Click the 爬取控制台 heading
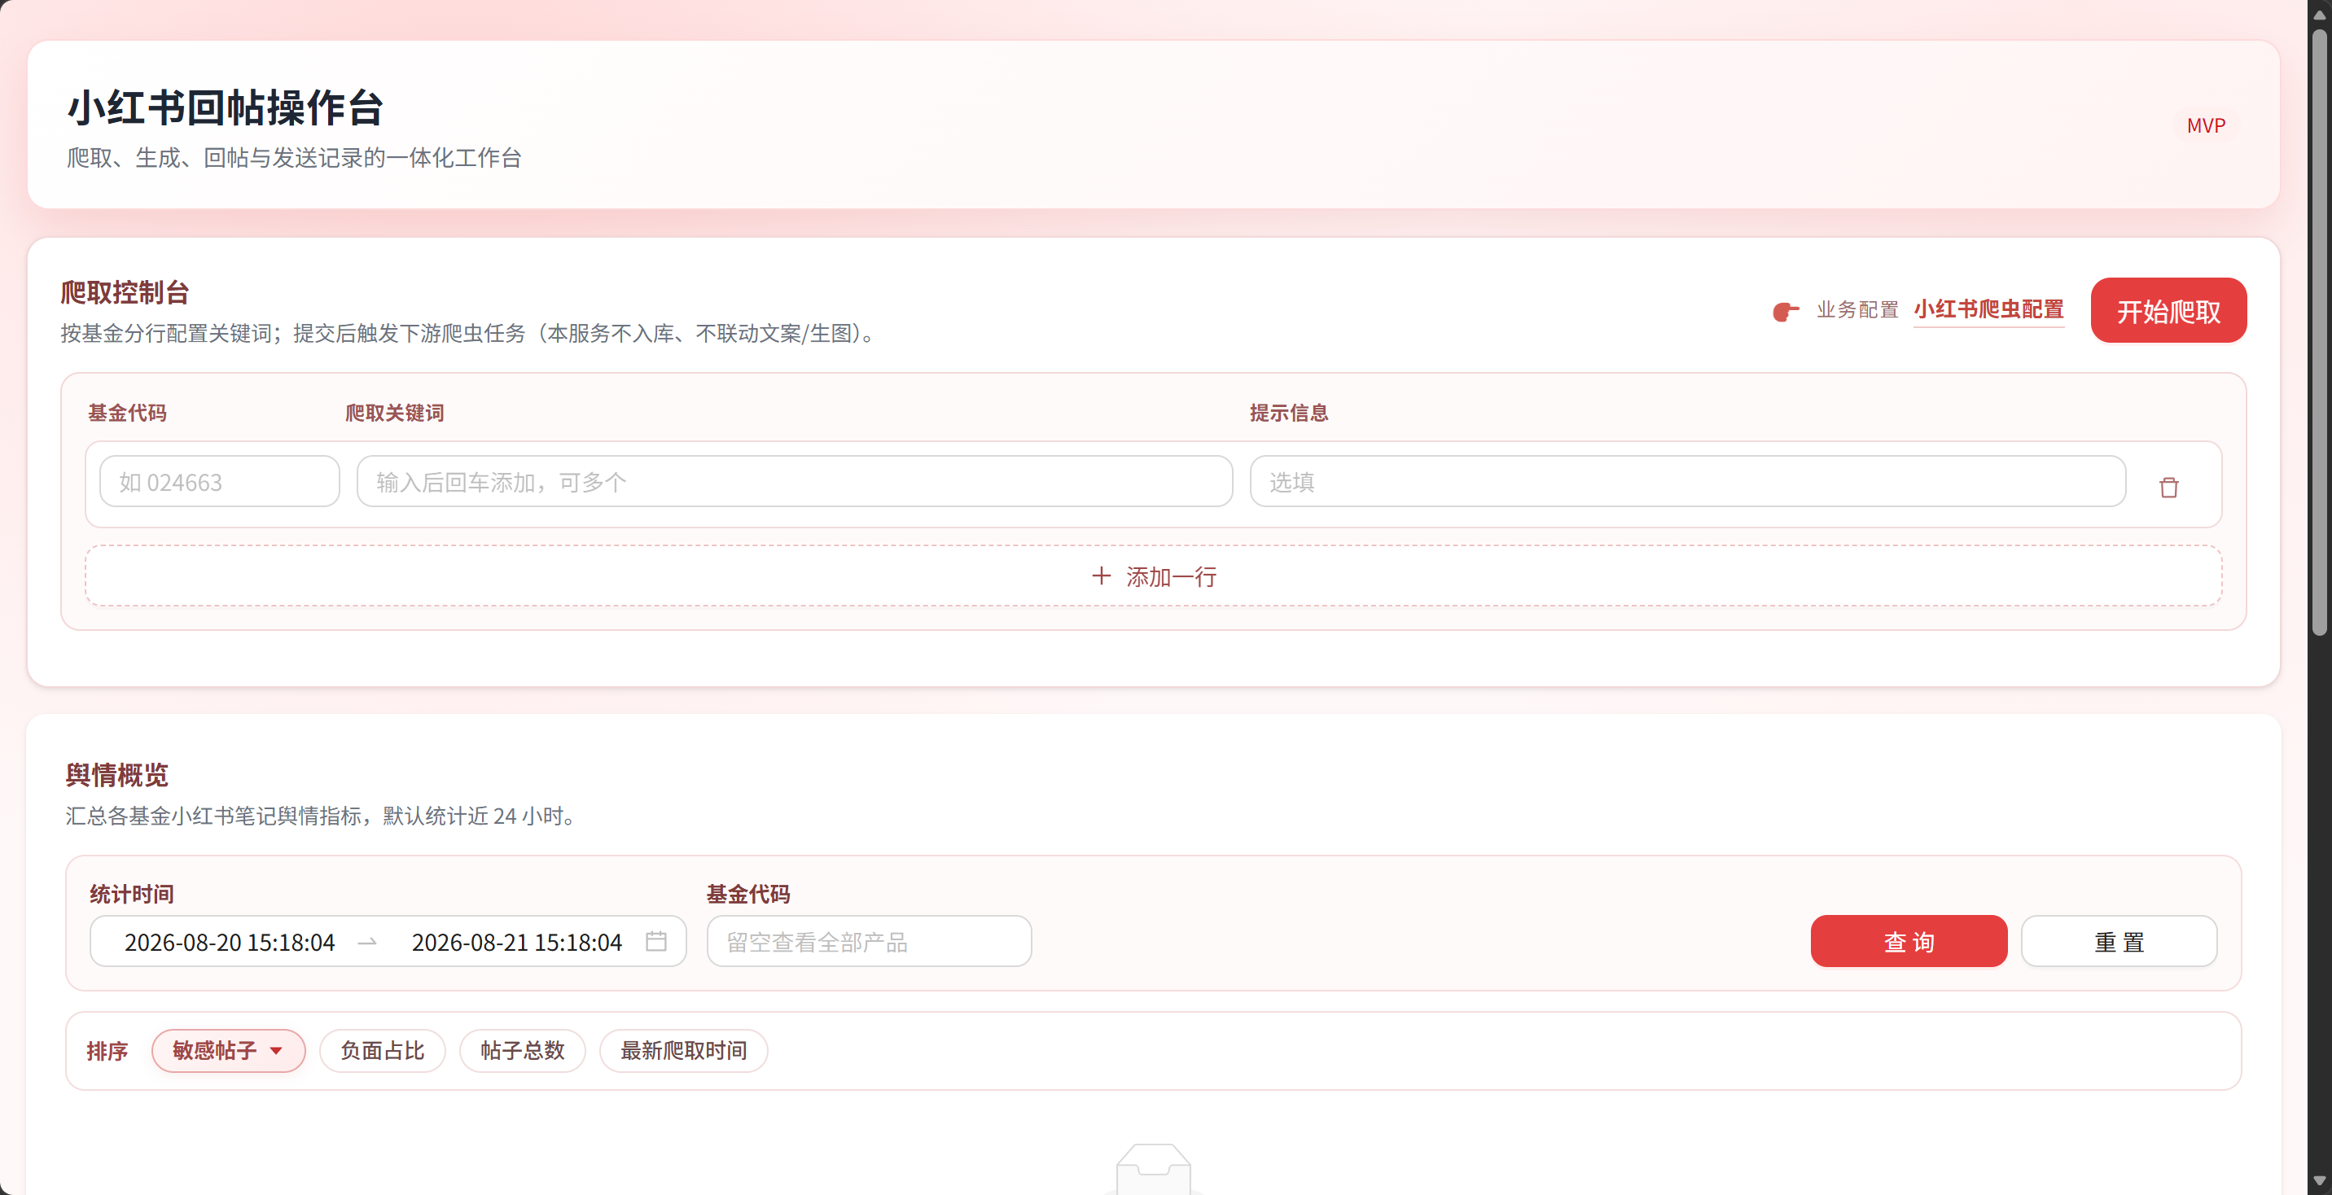 pyautogui.click(x=125, y=292)
